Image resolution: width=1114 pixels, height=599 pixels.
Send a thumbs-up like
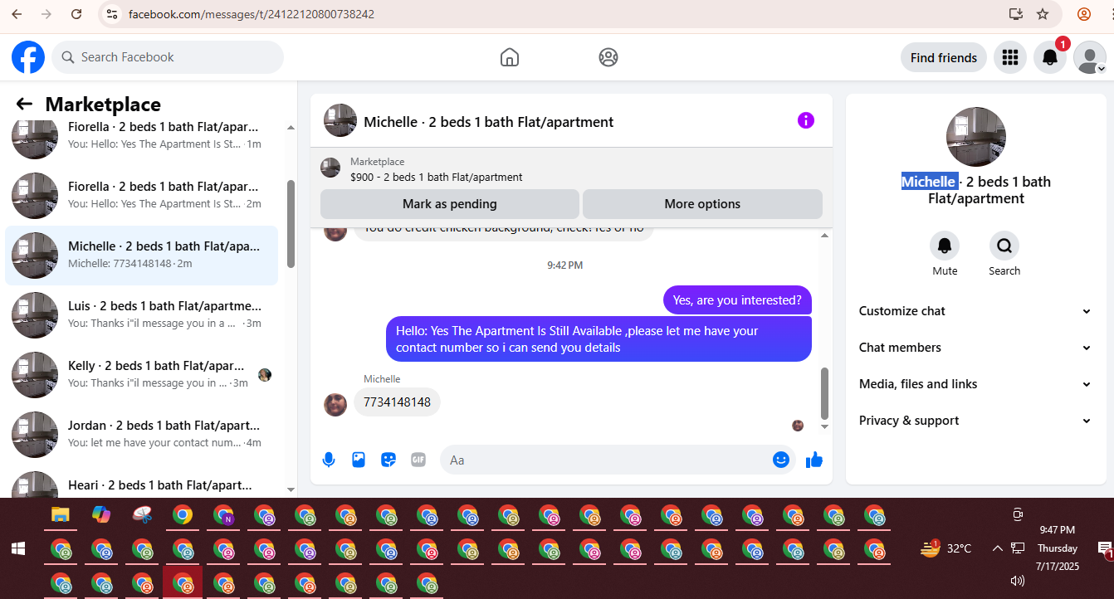(814, 459)
